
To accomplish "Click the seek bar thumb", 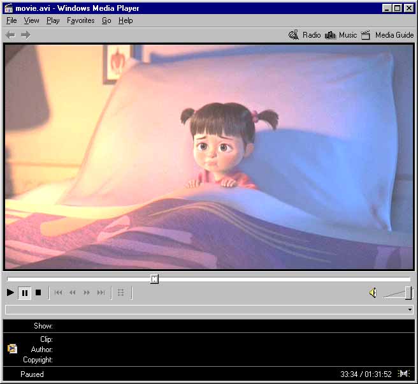I will tap(154, 279).
